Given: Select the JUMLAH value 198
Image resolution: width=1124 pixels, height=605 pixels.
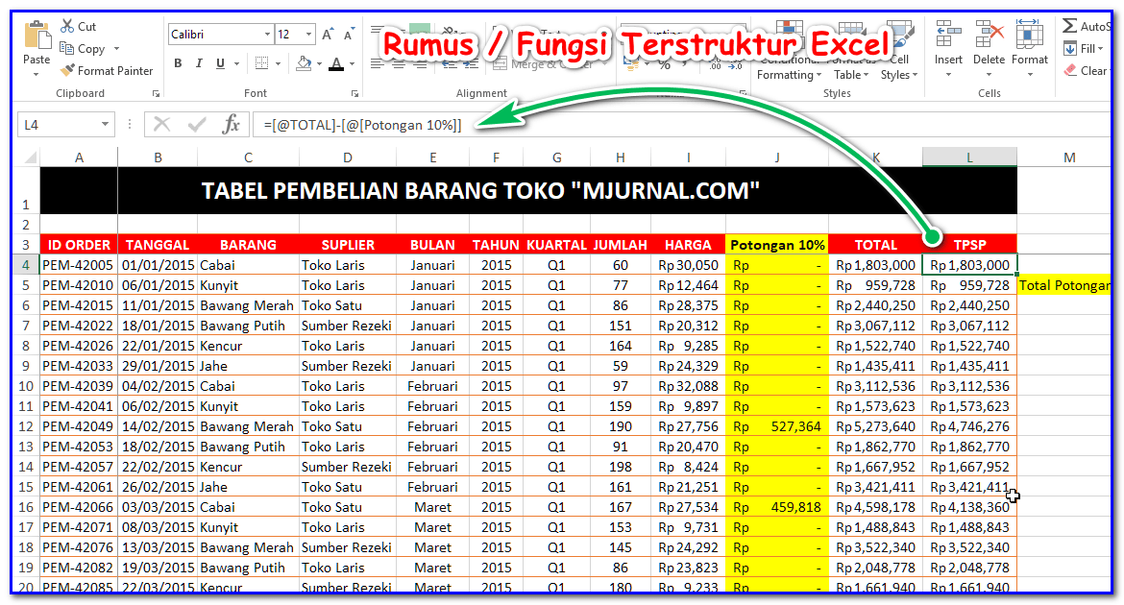Looking at the screenshot, I should (620, 467).
